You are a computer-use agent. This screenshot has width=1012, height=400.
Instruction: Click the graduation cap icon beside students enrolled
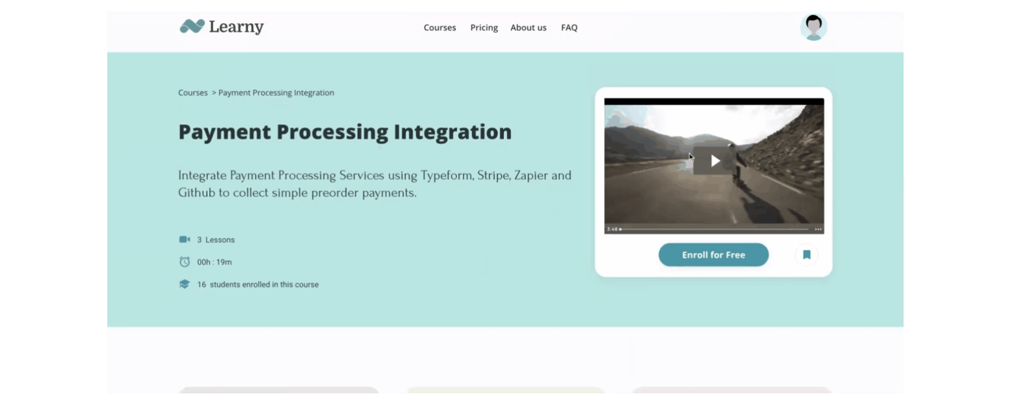click(185, 284)
